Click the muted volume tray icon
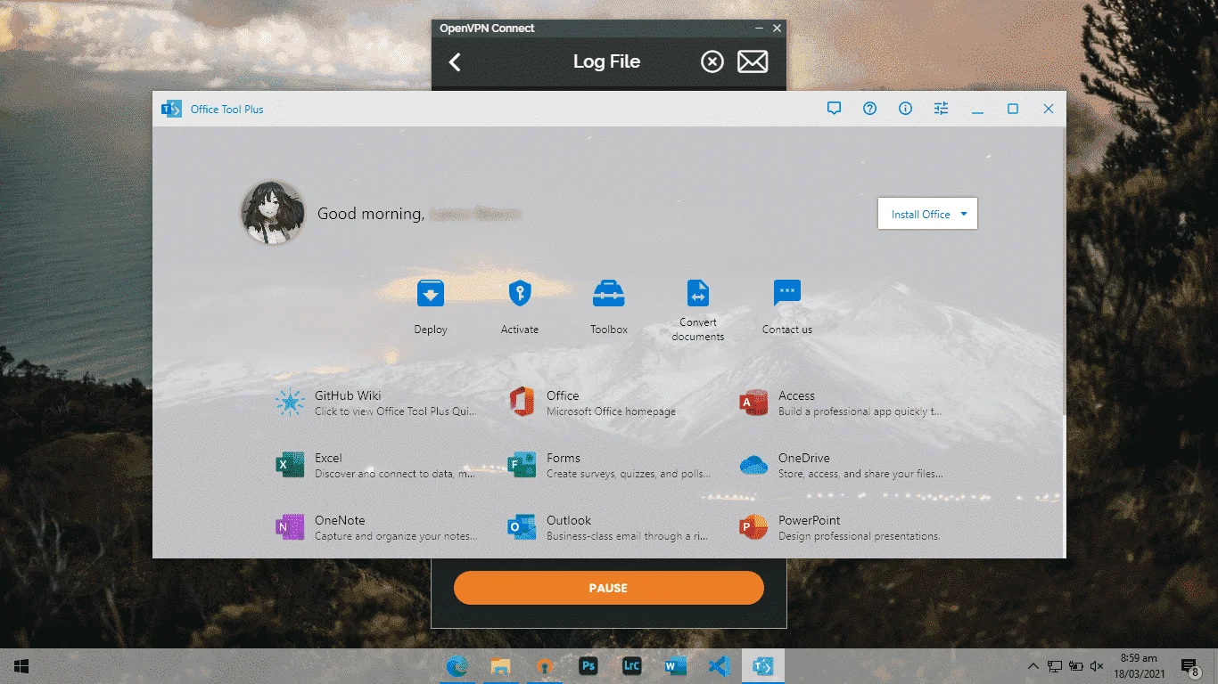Screen dimensions: 1218x684 coord(1098,666)
